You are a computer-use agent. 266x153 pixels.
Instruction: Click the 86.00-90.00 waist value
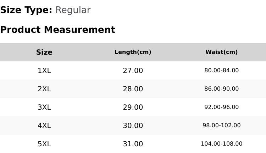[222, 89]
